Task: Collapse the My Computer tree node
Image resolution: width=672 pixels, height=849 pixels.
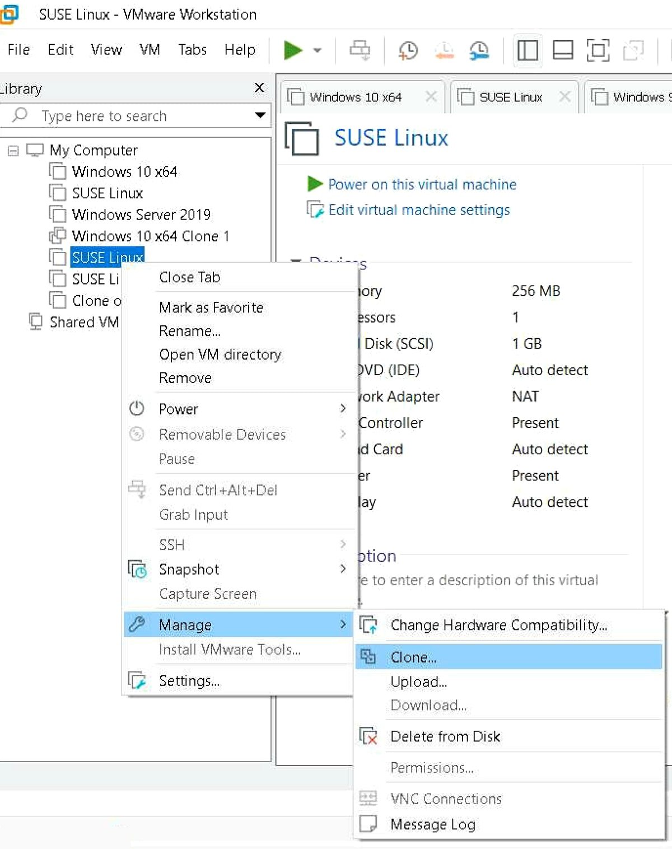Action: point(12,150)
